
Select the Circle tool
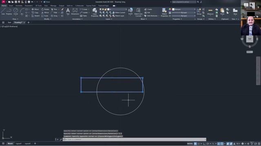click(x=15, y=11)
